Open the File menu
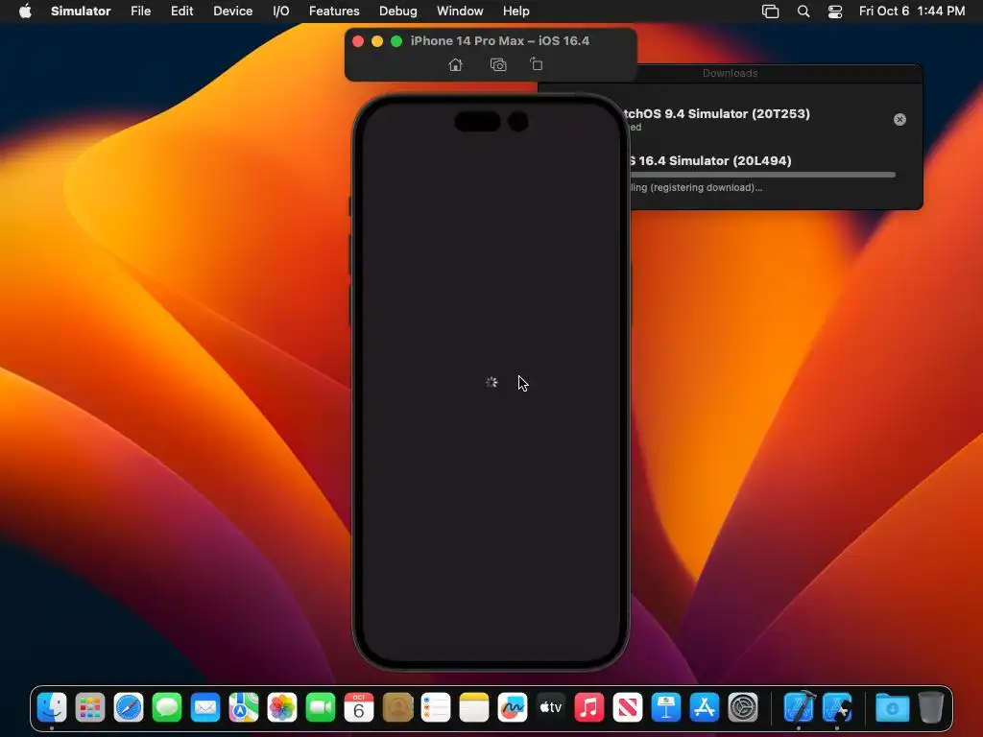 tap(140, 11)
